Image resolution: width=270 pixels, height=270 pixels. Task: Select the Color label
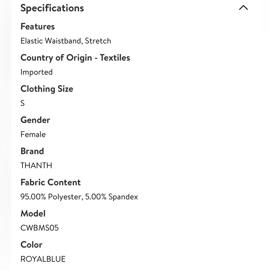(32, 245)
